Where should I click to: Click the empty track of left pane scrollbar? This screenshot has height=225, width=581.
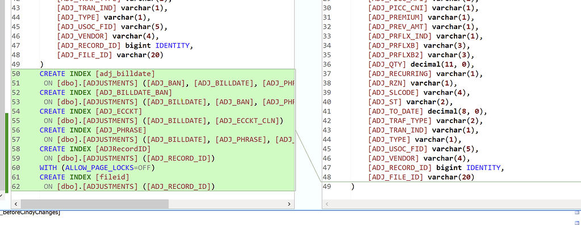point(227,204)
